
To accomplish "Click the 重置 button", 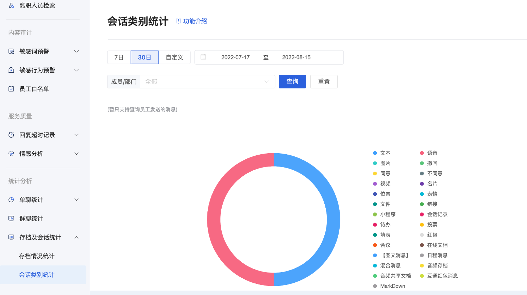I will 324,82.
